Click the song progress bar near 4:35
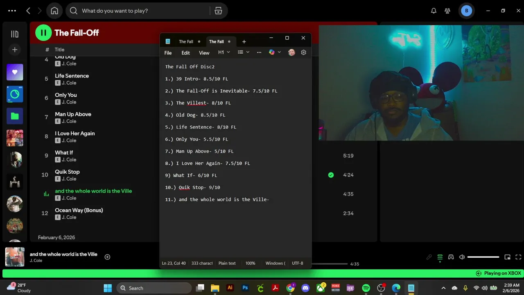 [330, 264]
